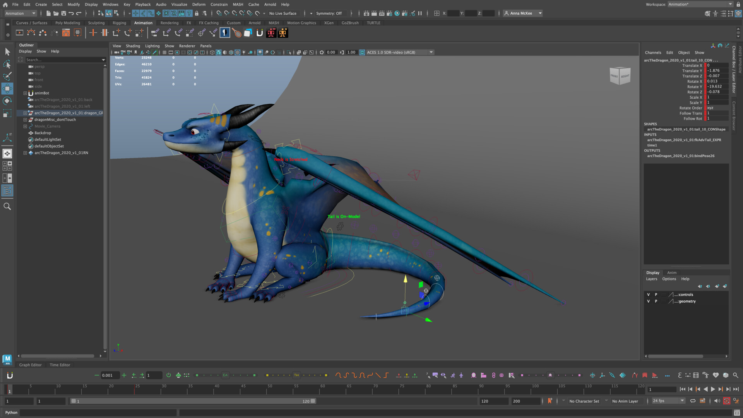Open the Animation menu set dropdown
Screen dimensions: 743x418
pyautogui.click(x=21, y=13)
